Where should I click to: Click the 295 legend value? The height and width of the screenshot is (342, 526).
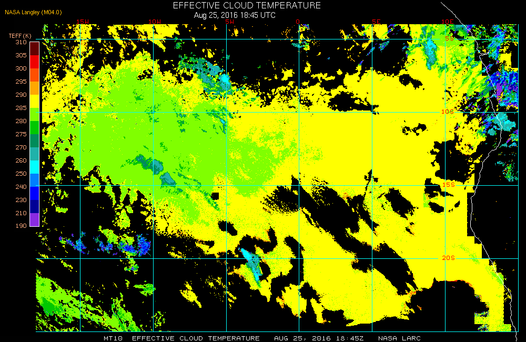[x=21, y=81]
